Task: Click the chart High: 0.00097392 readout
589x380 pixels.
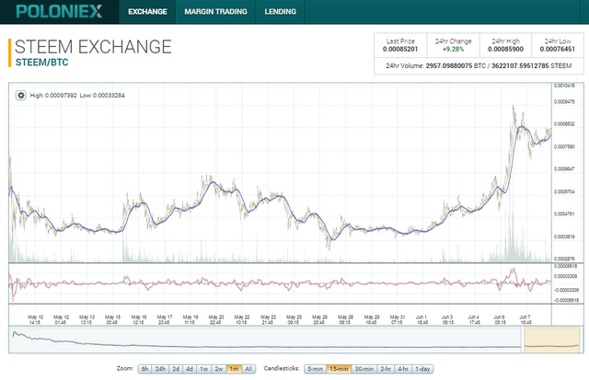Action: tap(53, 96)
